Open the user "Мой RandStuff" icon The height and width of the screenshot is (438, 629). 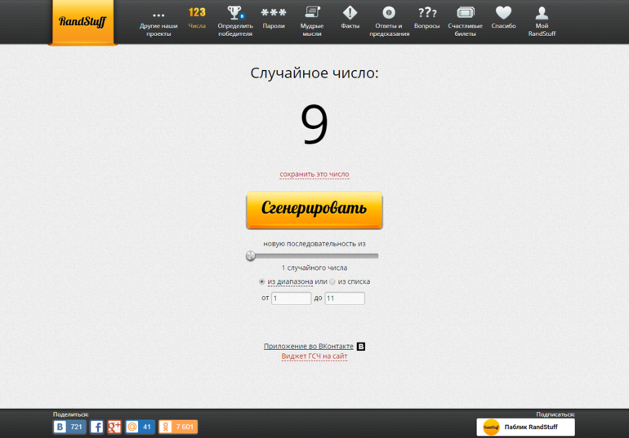542,13
